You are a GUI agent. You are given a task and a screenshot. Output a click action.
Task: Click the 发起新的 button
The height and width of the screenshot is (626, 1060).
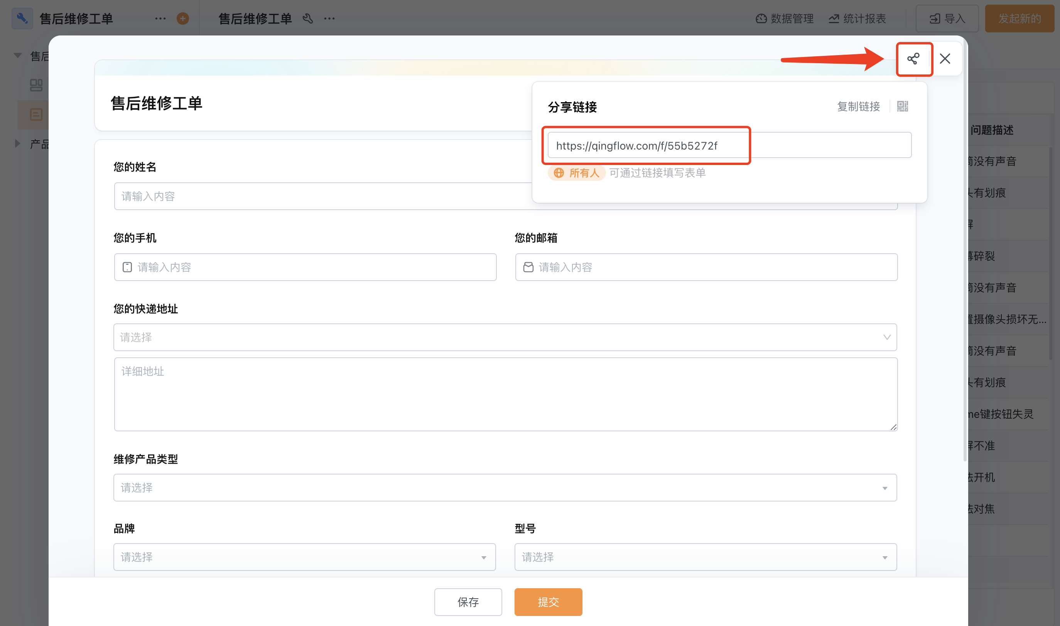pyautogui.click(x=1019, y=19)
